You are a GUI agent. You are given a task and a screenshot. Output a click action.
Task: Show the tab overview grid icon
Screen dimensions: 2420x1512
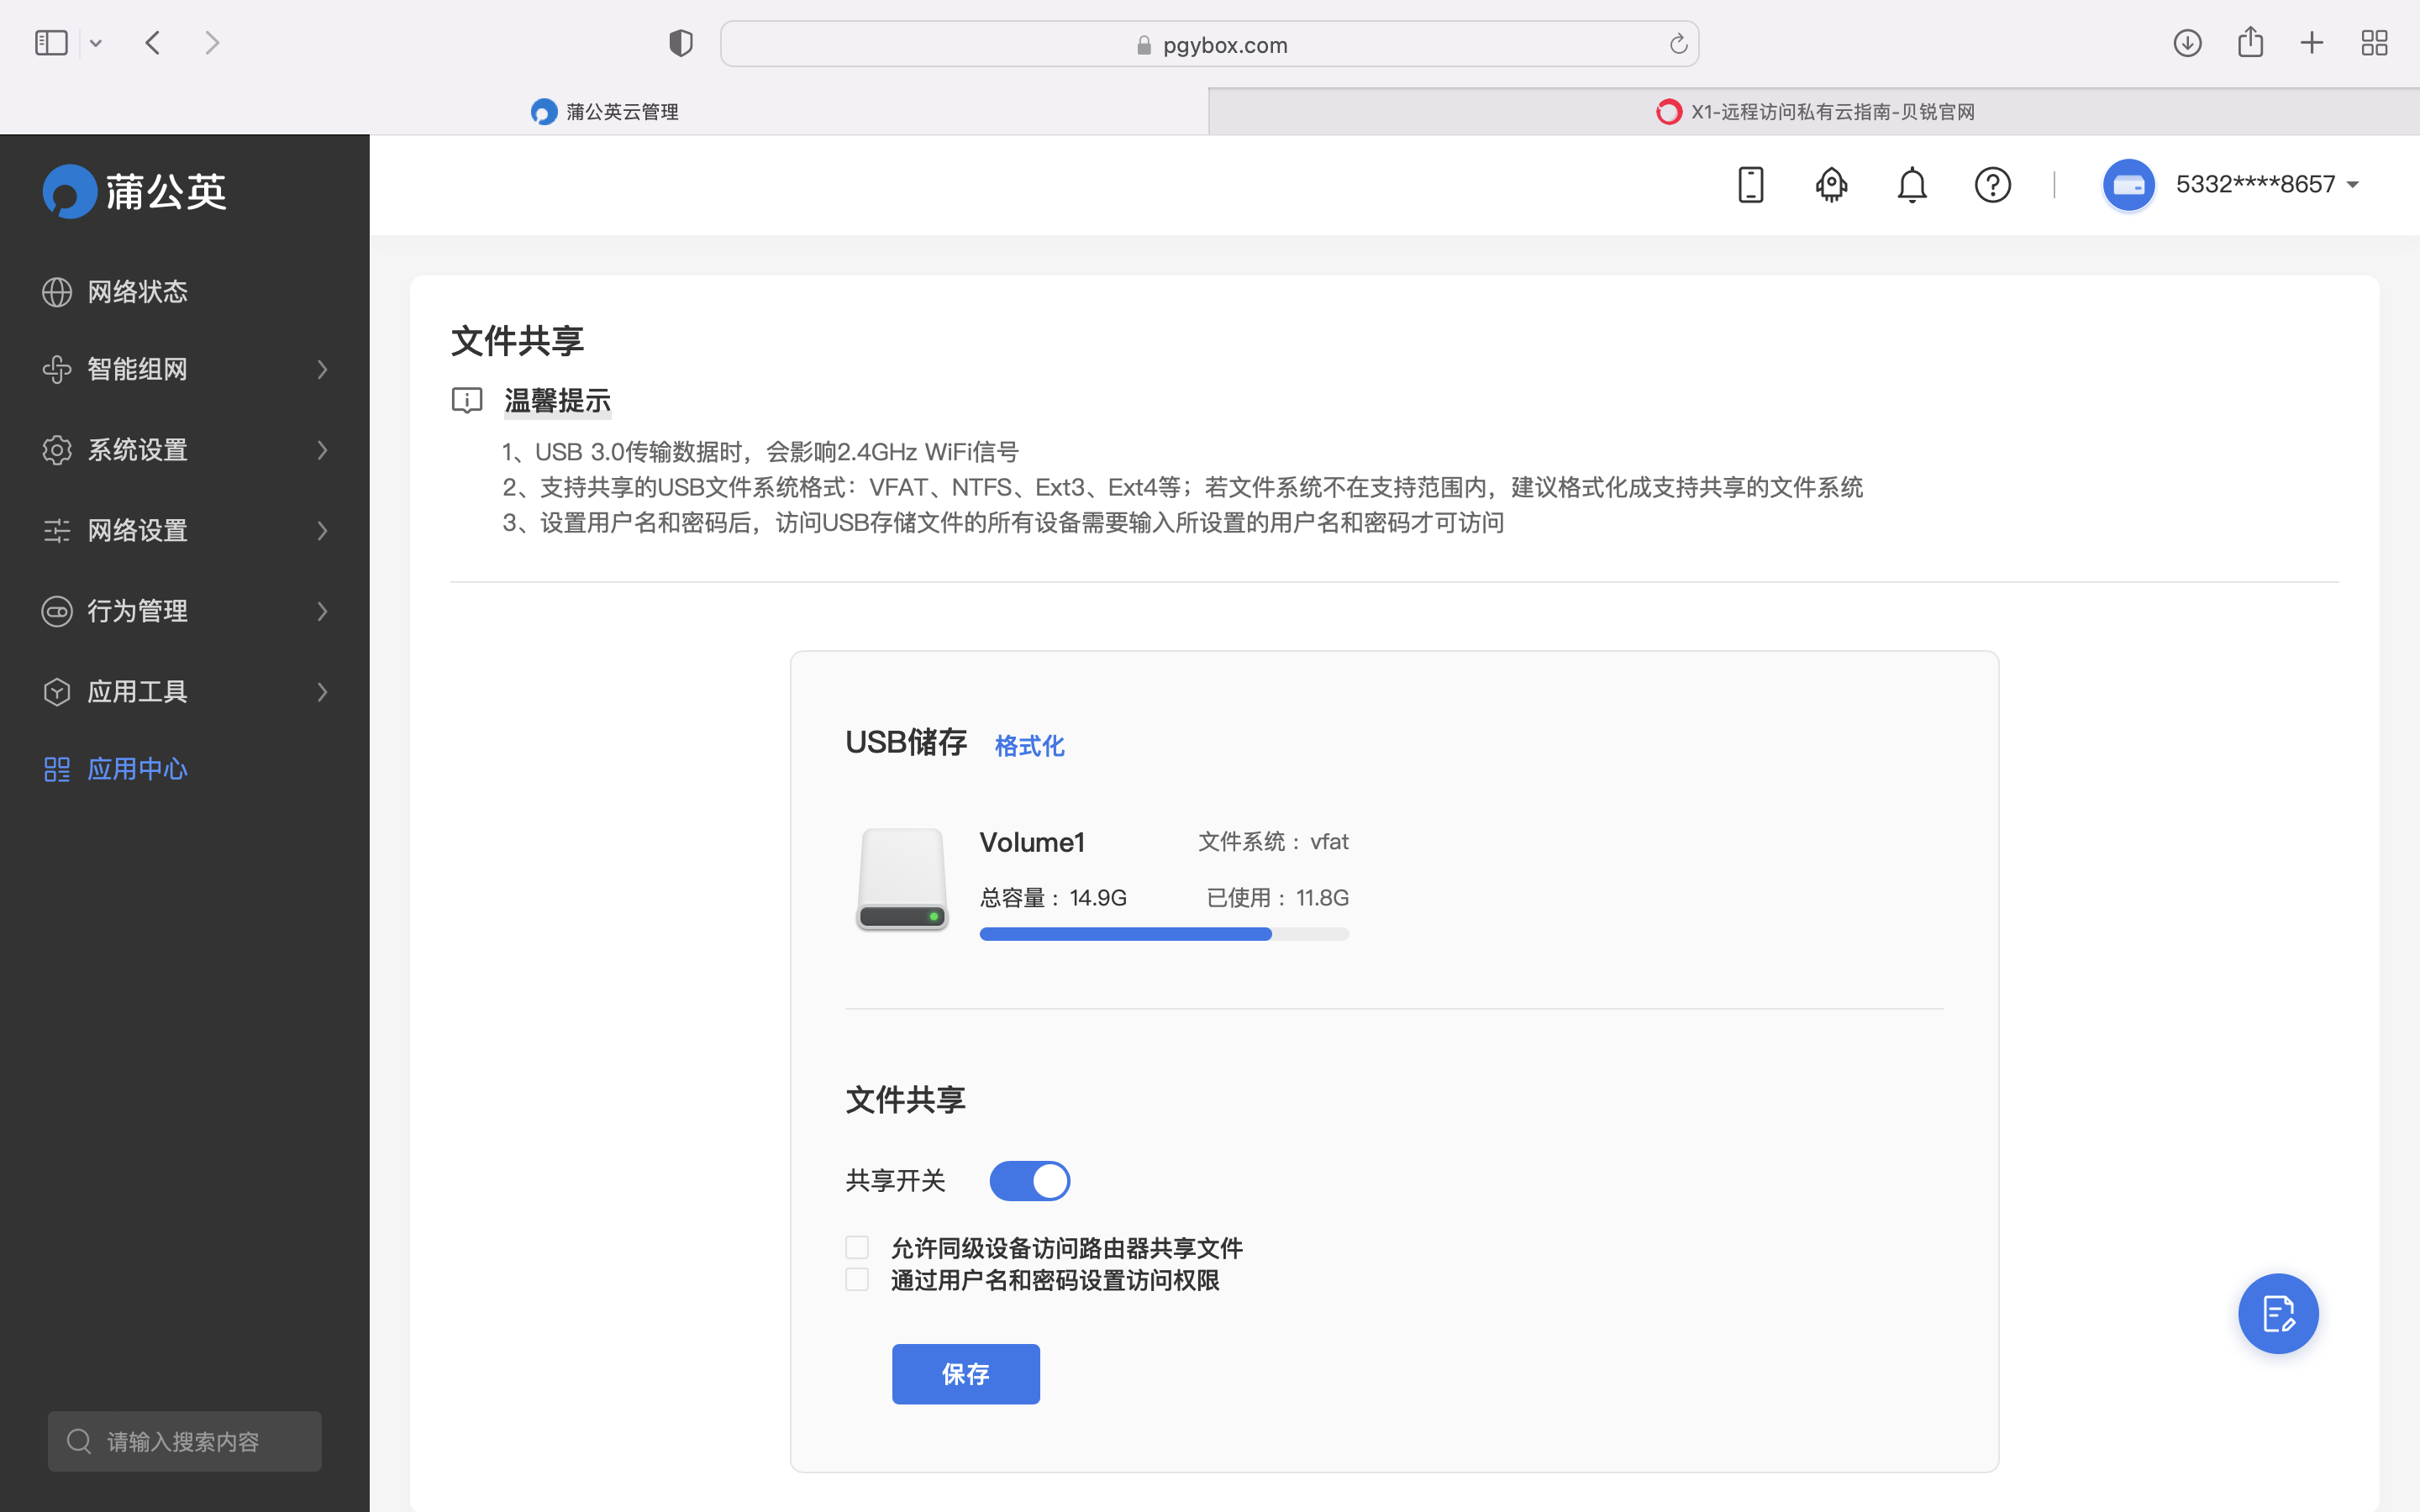2374,43
